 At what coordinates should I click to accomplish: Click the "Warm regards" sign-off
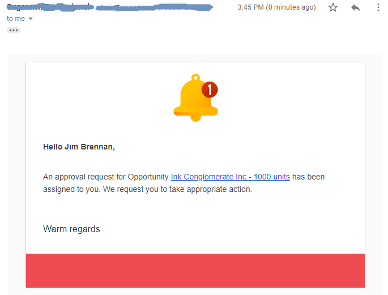click(71, 229)
